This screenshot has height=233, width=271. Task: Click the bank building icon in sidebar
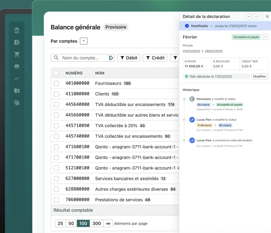pyautogui.click(x=17, y=31)
